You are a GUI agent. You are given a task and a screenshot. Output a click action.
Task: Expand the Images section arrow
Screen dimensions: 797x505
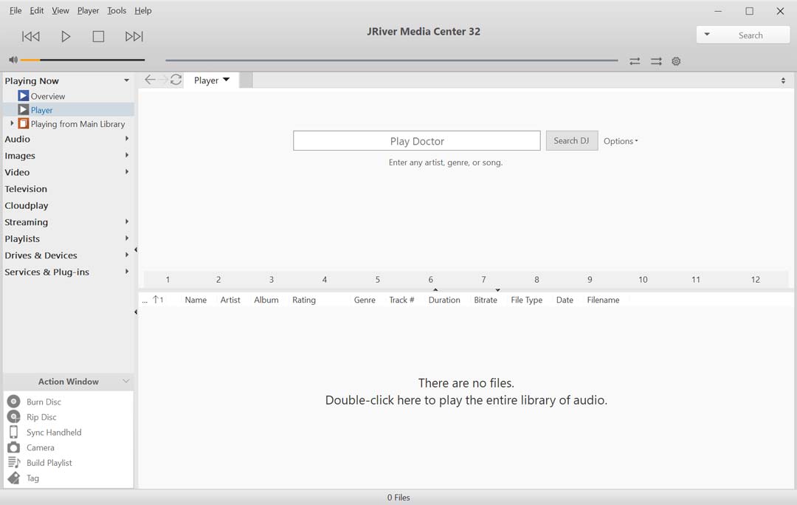127,155
